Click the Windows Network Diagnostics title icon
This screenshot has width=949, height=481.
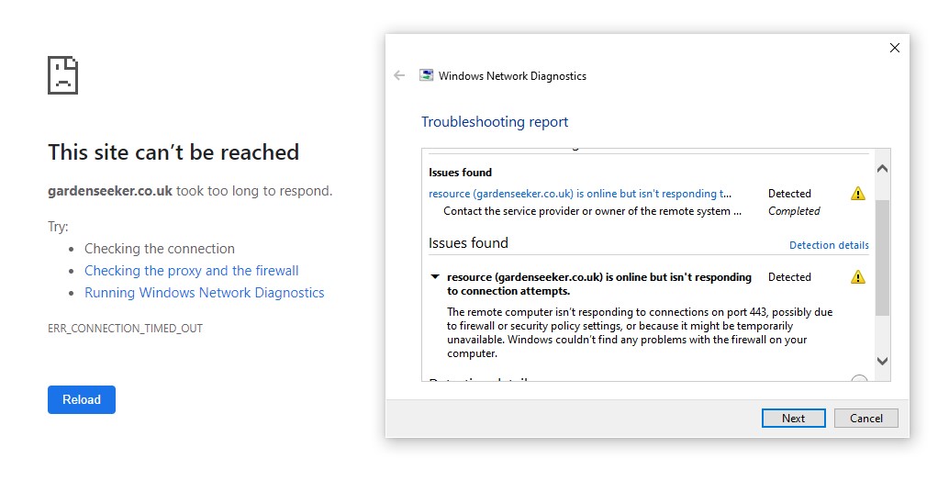pyautogui.click(x=427, y=76)
